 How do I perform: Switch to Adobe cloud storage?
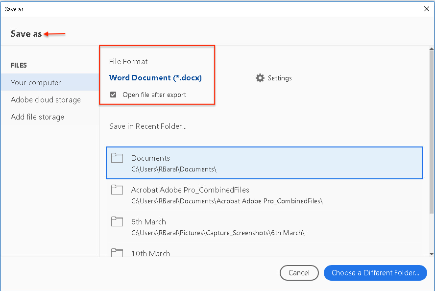pyautogui.click(x=46, y=100)
